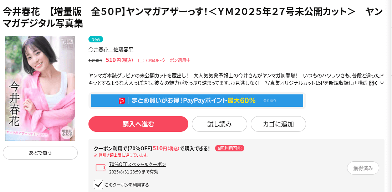
Task: Open the まとめ買いがお得 PayPay banner
Action: click(x=197, y=100)
